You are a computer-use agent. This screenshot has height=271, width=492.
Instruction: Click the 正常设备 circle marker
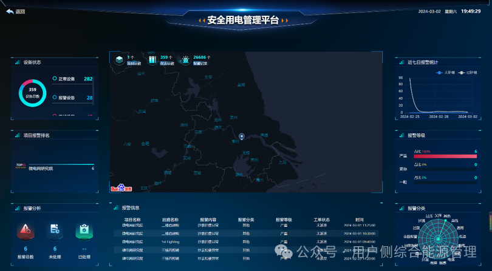(55, 79)
